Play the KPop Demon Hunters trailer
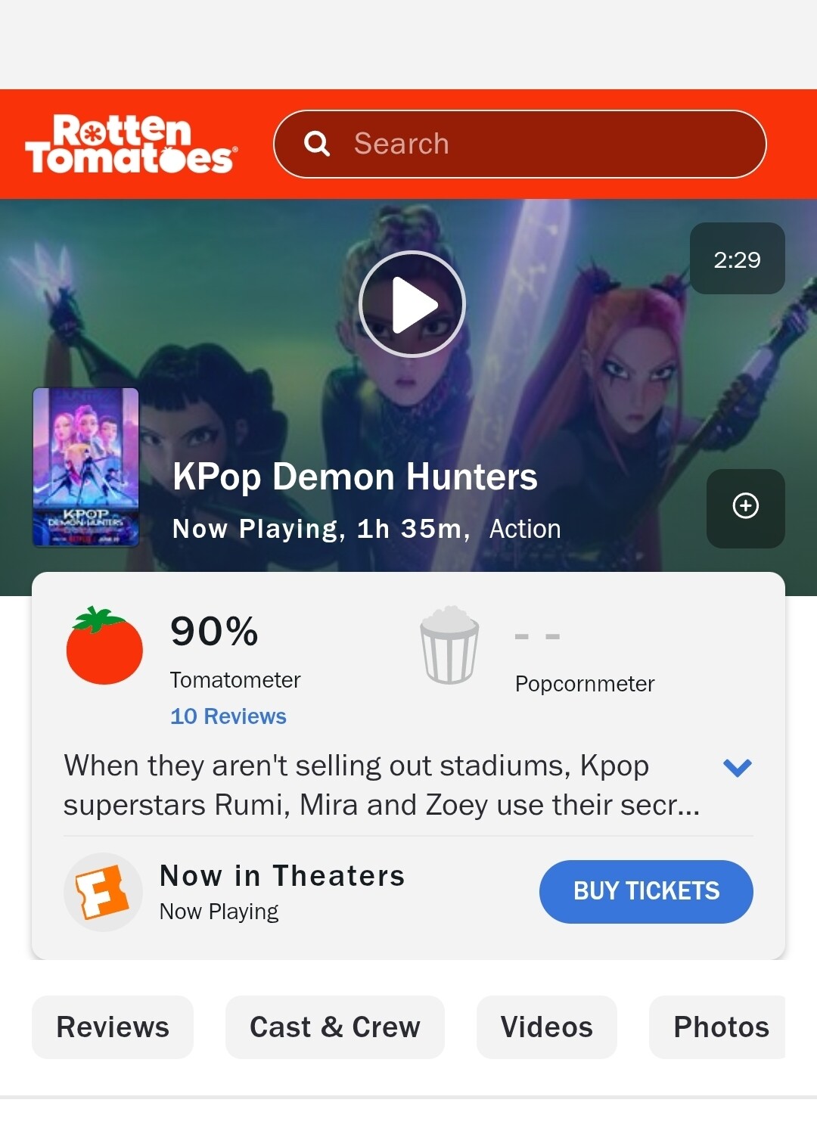The image size is (817, 1137). [412, 304]
